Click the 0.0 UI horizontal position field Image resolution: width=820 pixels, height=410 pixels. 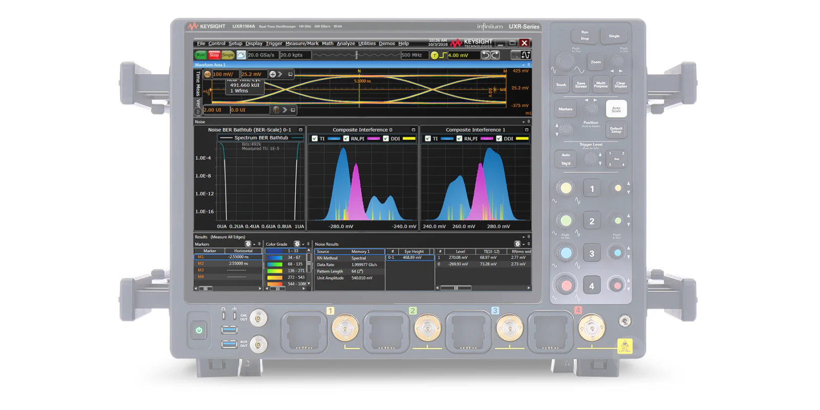250,110
